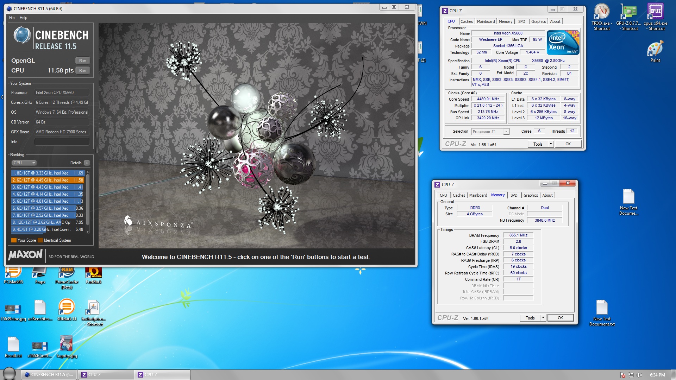The image size is (676, 380).
Task: Select ranking row 12C/12T @ 2.62 GHz AMD
Action: point(48,222)
